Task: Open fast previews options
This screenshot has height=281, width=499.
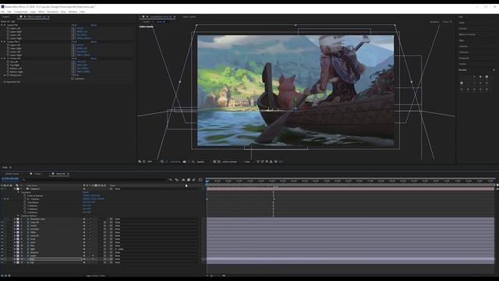Action: (x=263, y=162)
